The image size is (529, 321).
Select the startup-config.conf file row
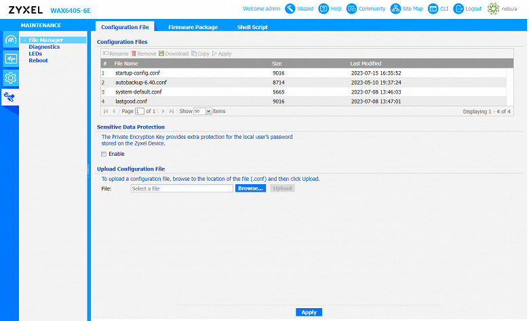(x=304, y=73)
